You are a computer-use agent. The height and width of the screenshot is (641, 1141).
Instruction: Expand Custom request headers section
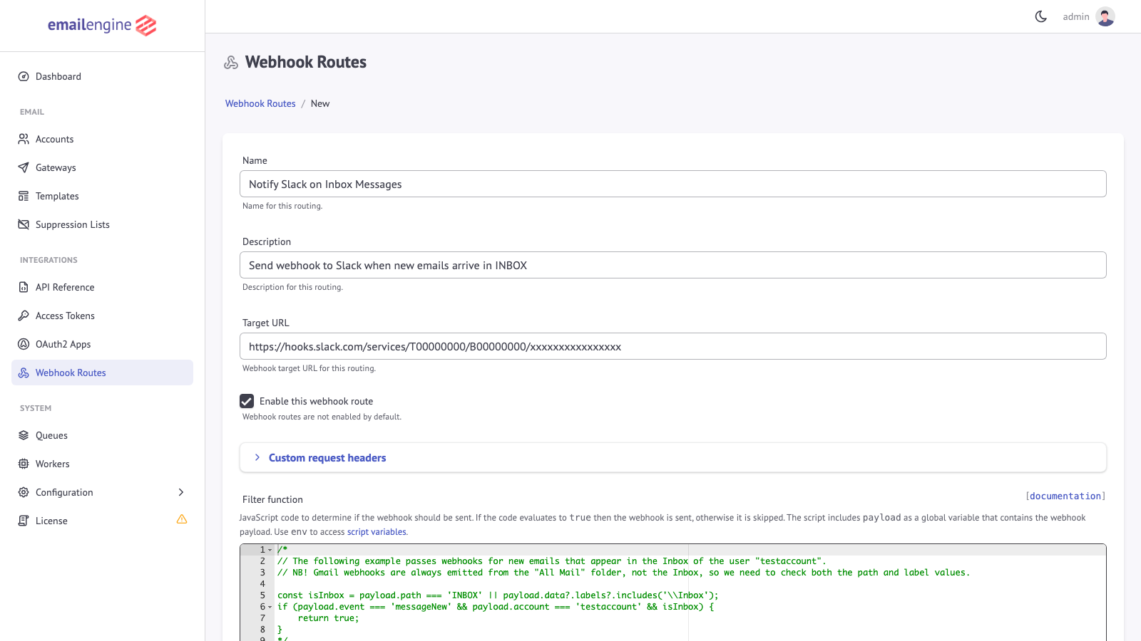click(x=672, y=458)
